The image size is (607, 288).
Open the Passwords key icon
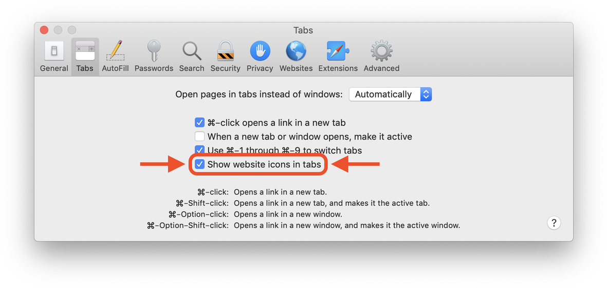[x=154, y=51]
